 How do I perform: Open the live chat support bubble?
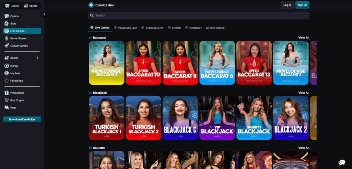click(342, 162)
